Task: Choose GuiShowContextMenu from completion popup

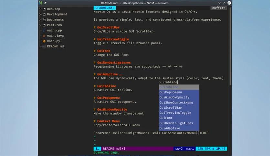Action: pyautogui.click(x=179, y=102)
